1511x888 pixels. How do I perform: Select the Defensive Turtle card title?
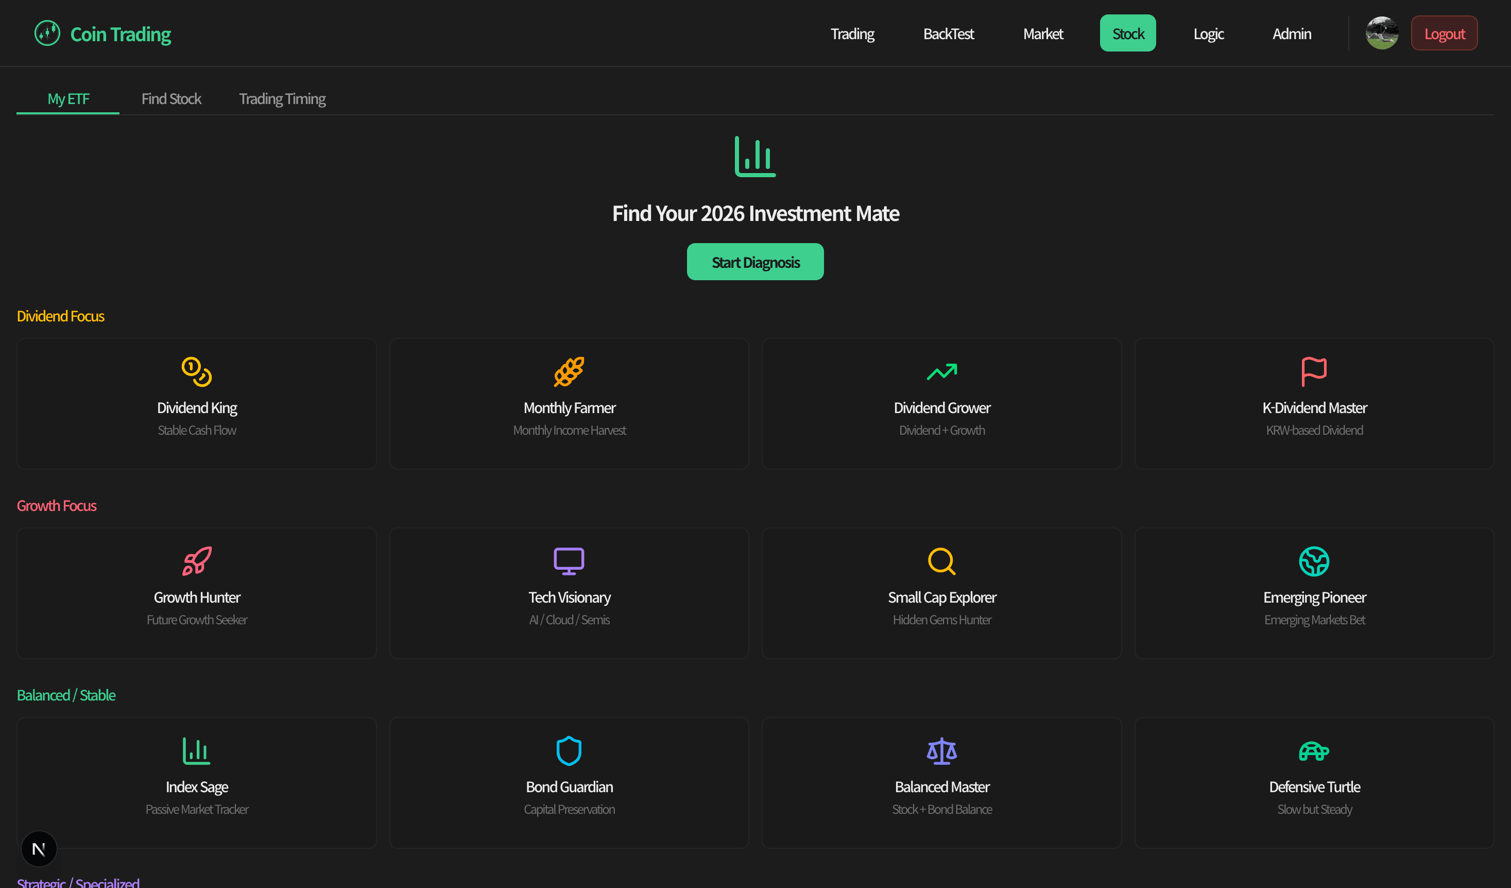pyautogui.click(x=1314, y=787)
